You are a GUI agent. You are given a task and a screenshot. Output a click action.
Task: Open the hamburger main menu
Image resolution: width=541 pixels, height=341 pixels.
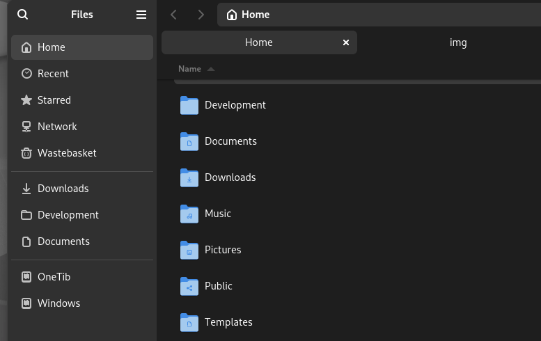click(141, 15)
